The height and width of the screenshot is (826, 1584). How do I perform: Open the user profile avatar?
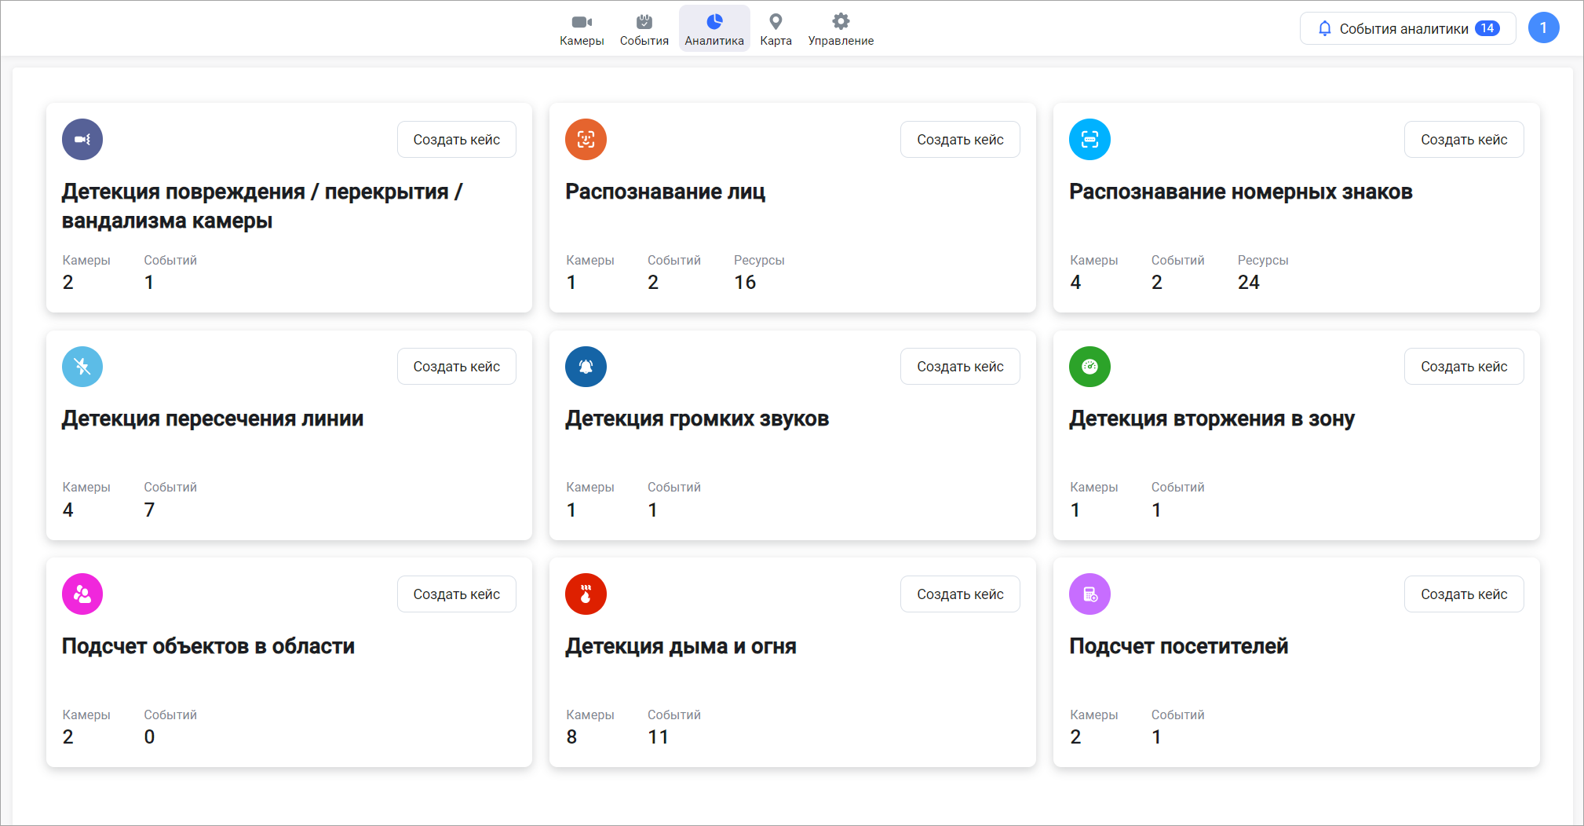(1543, 28)
